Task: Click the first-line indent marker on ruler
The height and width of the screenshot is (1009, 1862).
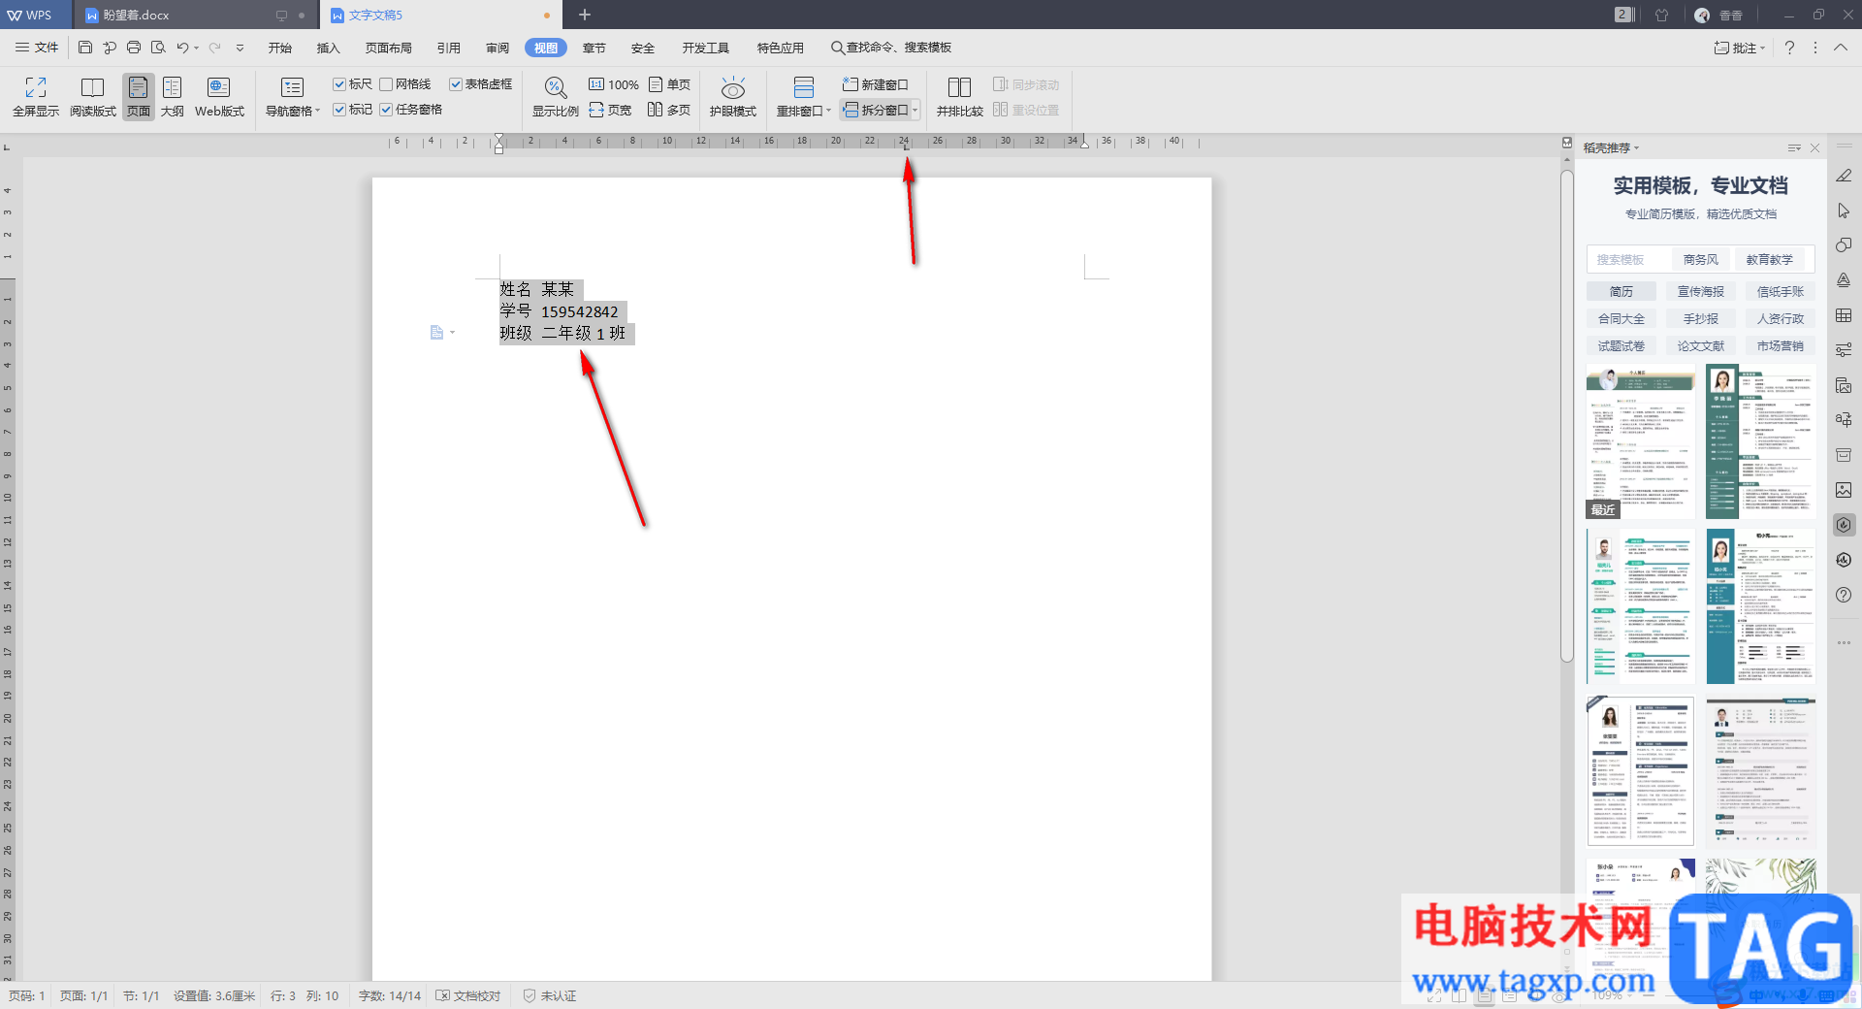Action: point(498,138)
